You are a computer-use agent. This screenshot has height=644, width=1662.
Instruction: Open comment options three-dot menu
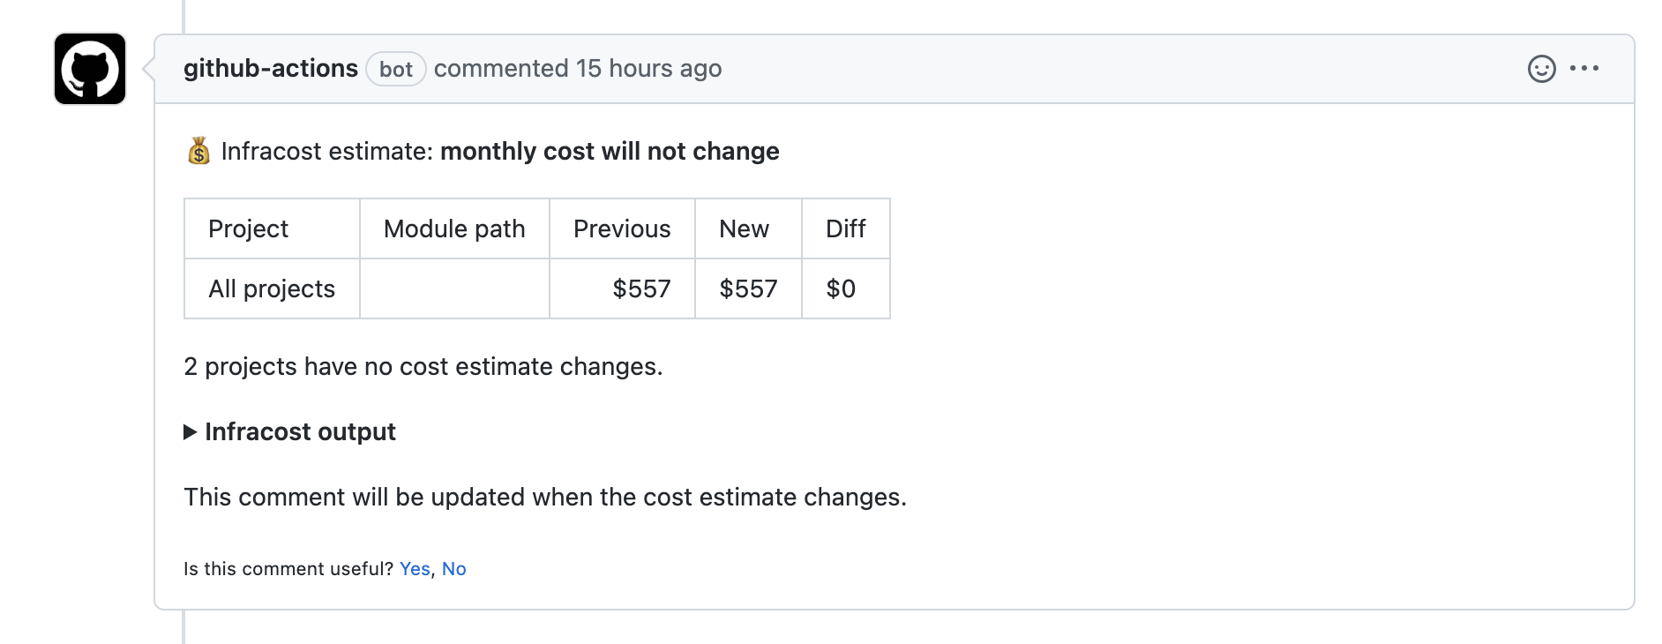[1584, 68]
